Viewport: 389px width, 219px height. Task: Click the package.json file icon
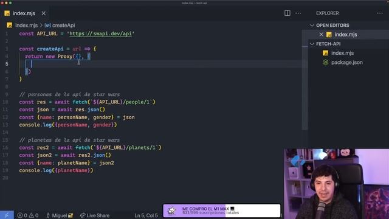[326, 62]
